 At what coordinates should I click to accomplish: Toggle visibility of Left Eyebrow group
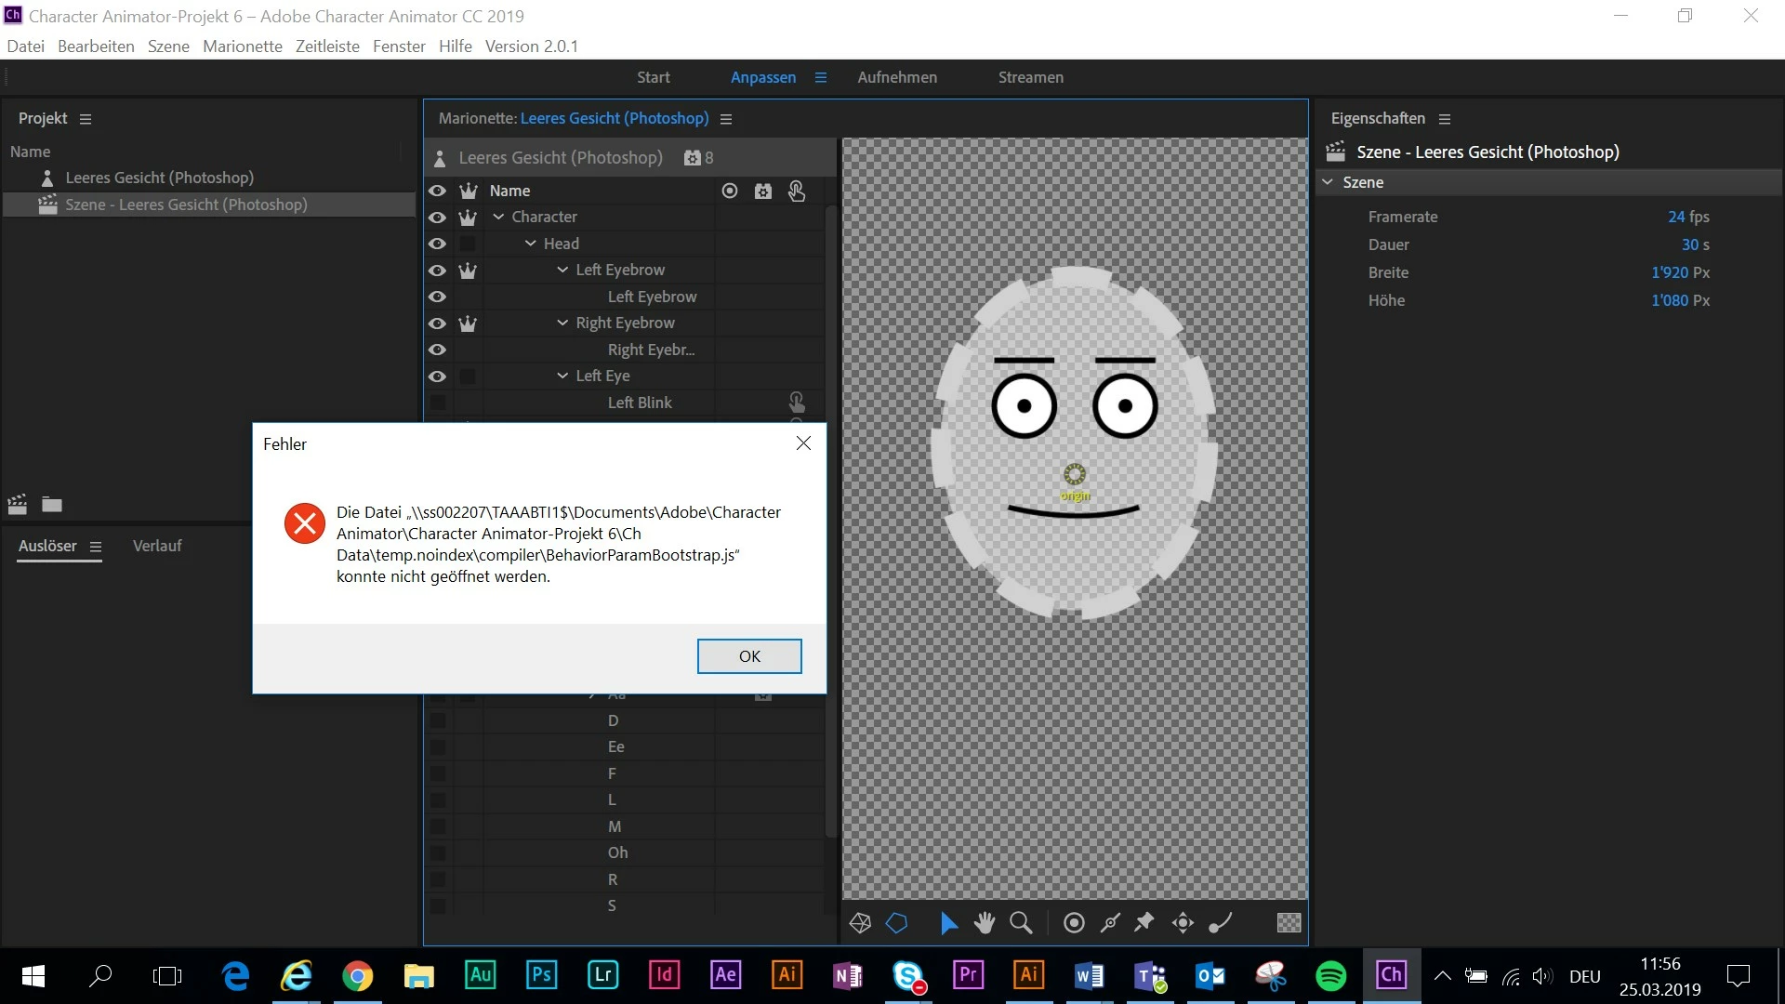coord(437,271)
